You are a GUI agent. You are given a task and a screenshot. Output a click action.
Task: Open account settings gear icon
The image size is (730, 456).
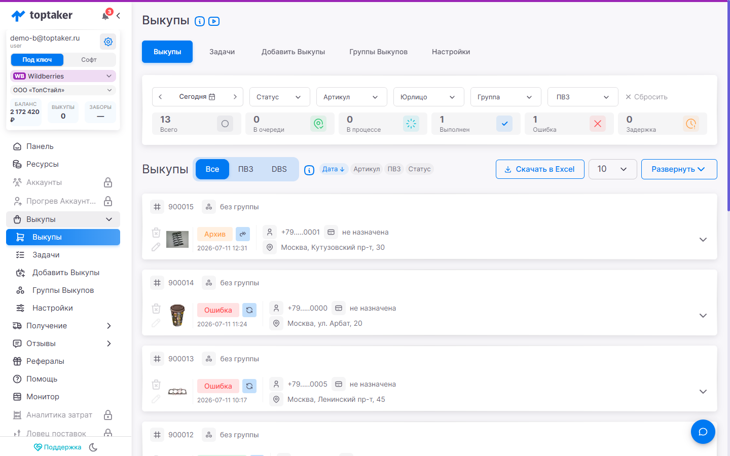(x=108, y=42)
